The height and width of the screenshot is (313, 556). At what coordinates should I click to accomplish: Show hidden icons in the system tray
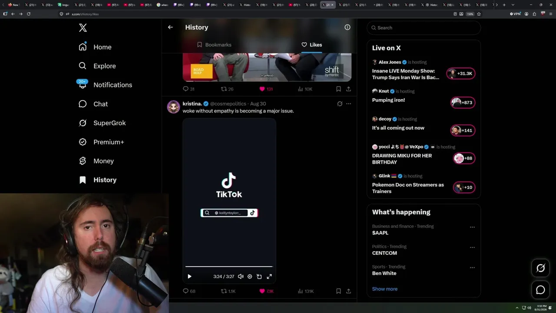[x=517, y=308]
